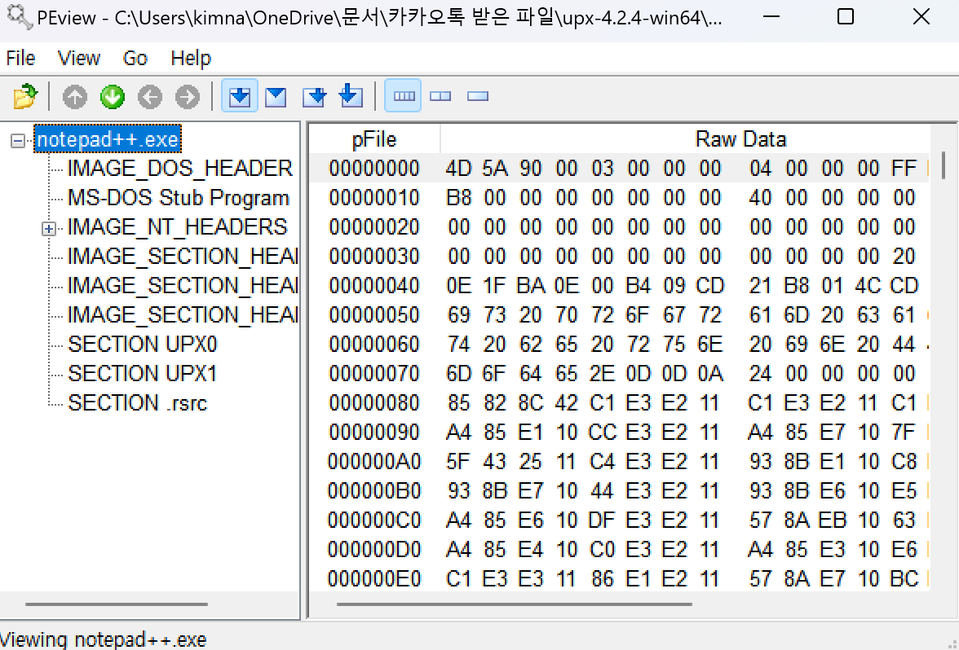Click the tree pane horizontal scrollbar

[x=116, y=604]
